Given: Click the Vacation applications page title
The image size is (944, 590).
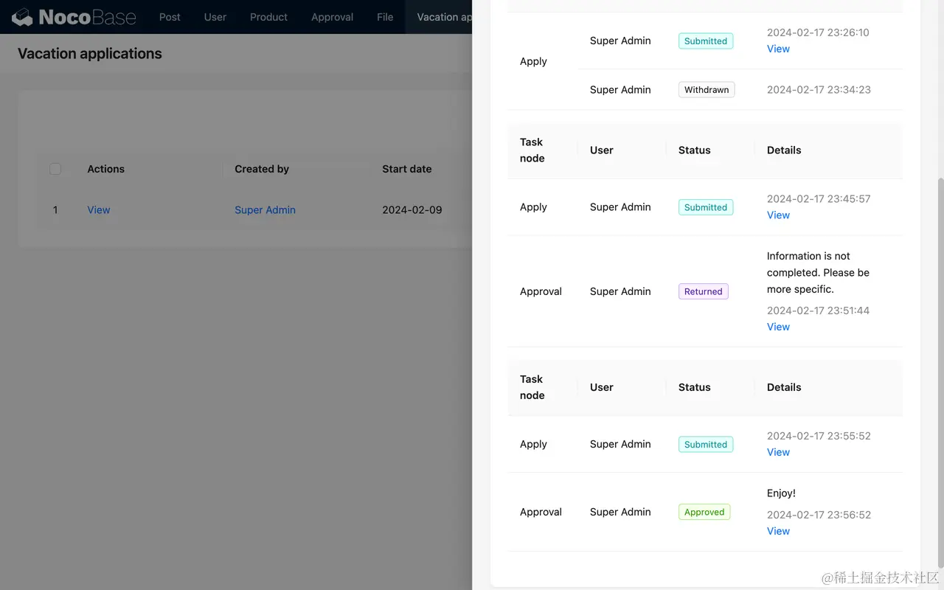Looking at the screenshot, I should (90, 54).
